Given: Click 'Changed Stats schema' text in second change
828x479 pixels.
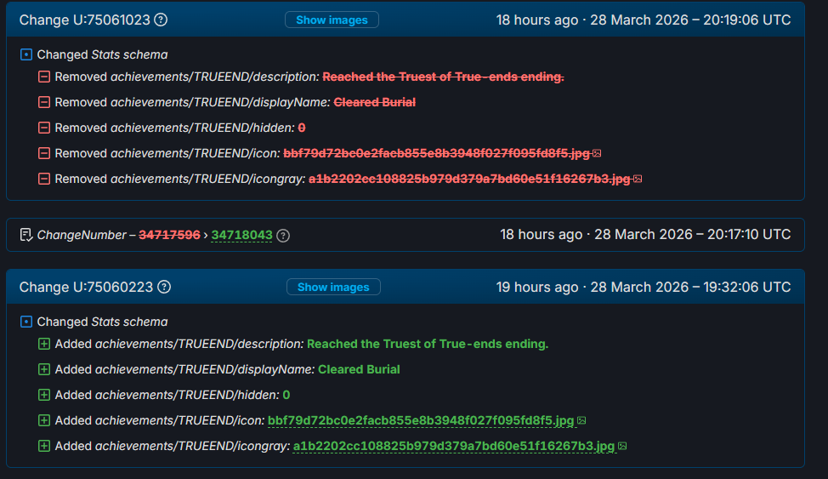Looking at the screenshot, I should 103,322.
